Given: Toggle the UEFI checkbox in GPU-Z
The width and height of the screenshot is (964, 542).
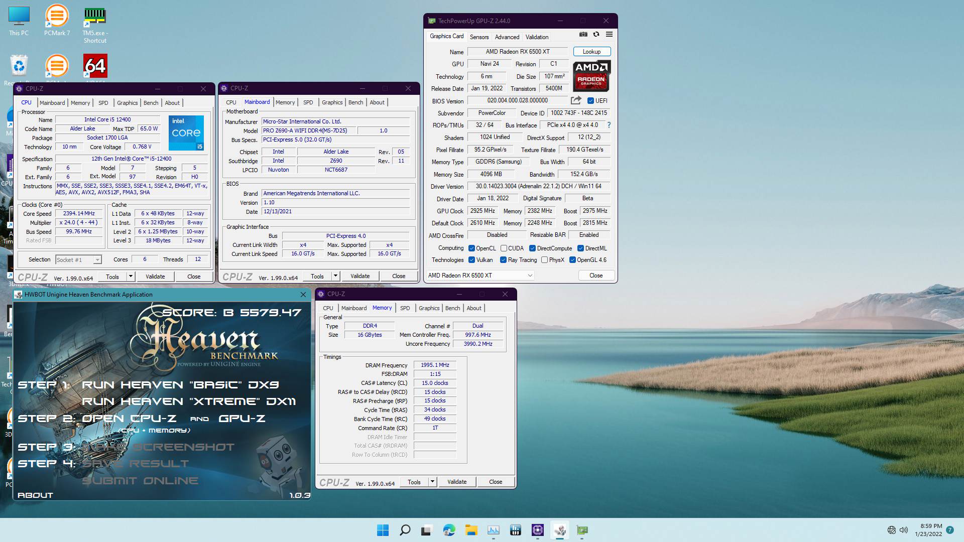Looking at the screenshot, I should [590, 101].
